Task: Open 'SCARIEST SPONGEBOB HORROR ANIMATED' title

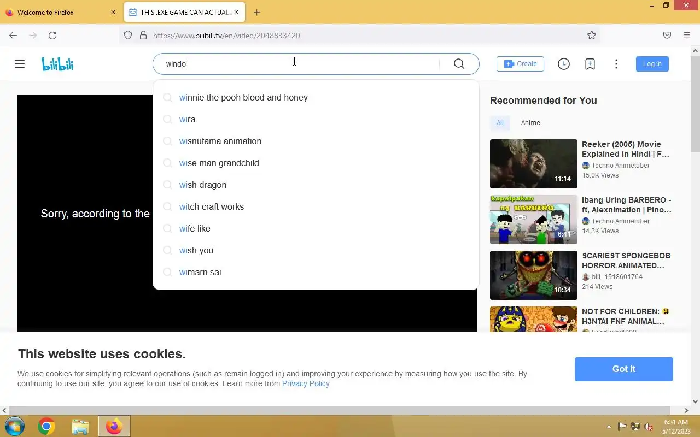Action: tap(626, 261)
